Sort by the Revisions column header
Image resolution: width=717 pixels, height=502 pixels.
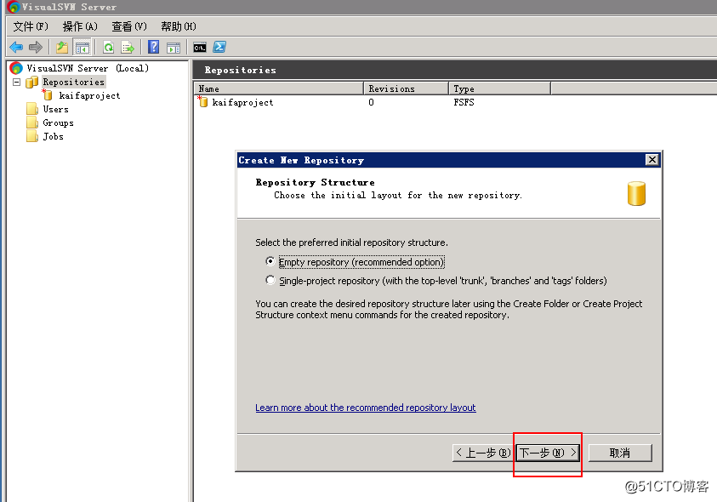click(x=406, y=88)
